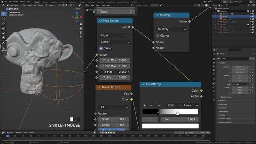Select the Measure tool

click(x=4, y=48)
